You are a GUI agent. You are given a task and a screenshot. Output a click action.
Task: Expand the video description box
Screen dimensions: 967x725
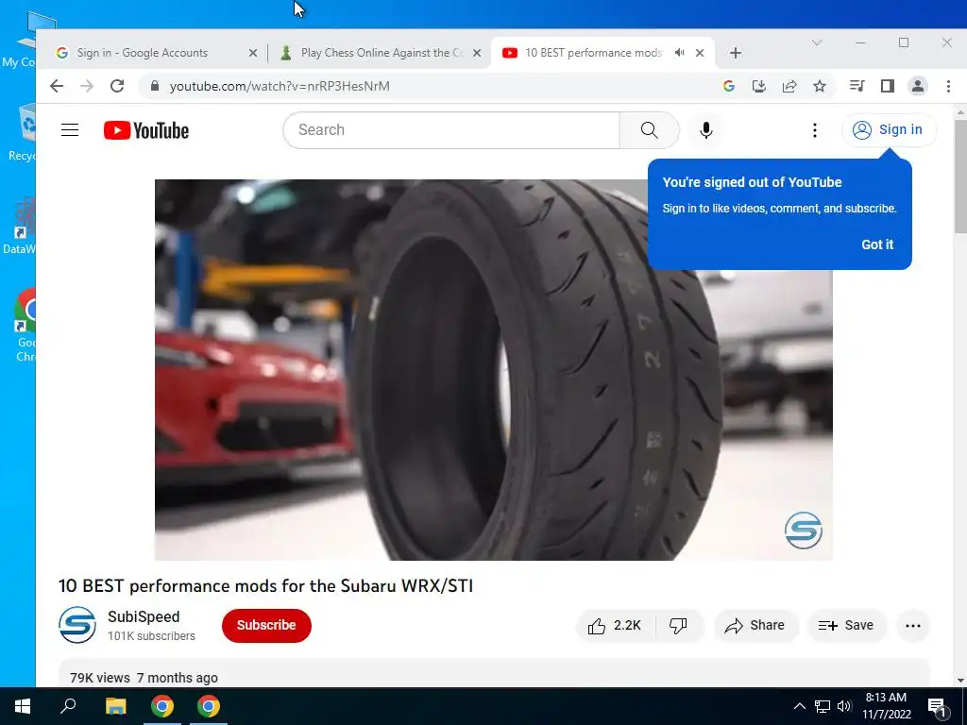coord(493,673)
